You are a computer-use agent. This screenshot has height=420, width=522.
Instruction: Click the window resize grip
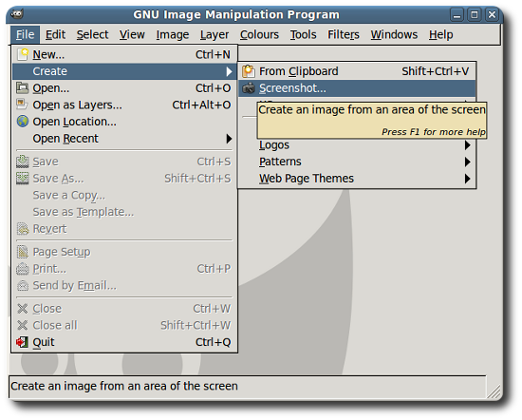[494, 391]
